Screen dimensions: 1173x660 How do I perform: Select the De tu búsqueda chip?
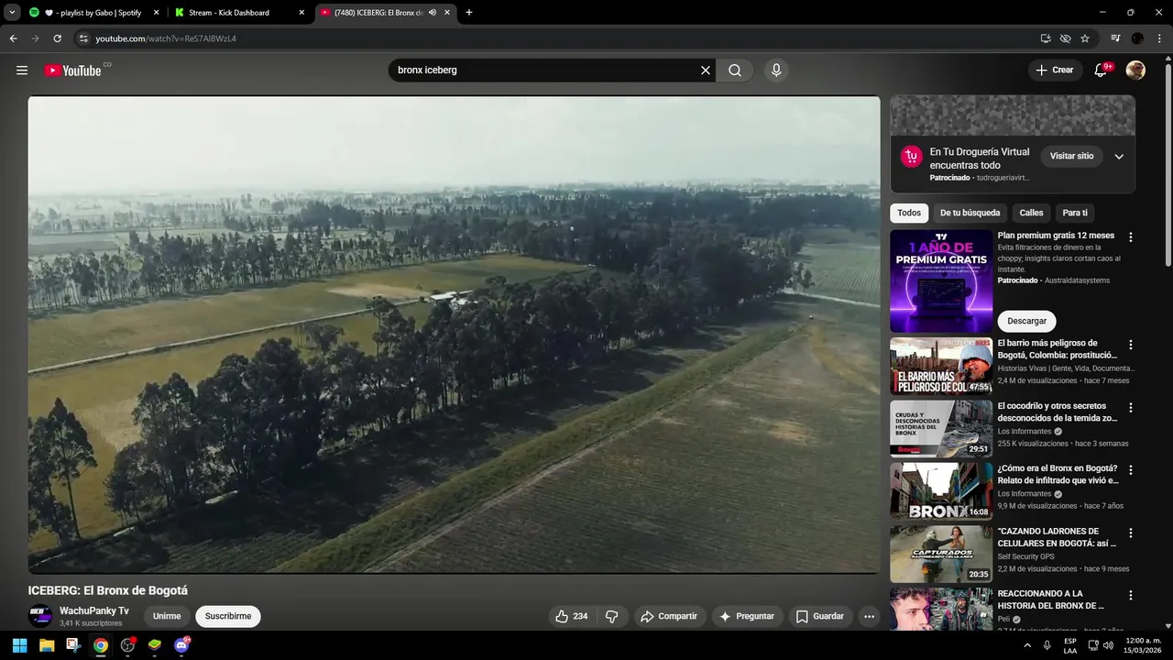(970, 213)
